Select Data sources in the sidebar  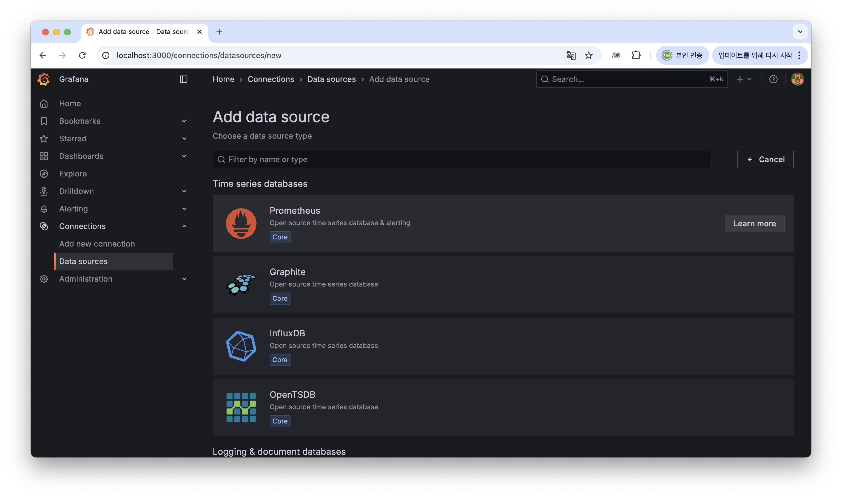click(83, 261)
